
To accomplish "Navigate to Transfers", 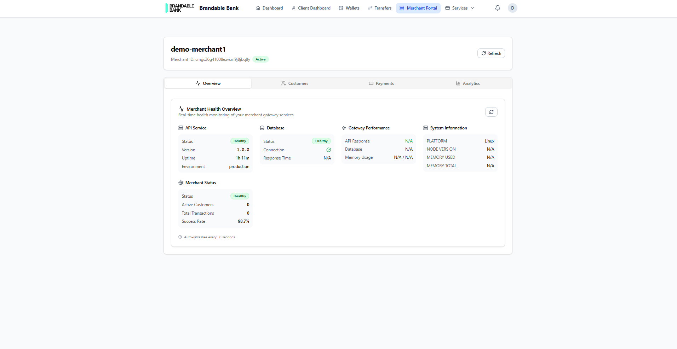I will point(379,8).
